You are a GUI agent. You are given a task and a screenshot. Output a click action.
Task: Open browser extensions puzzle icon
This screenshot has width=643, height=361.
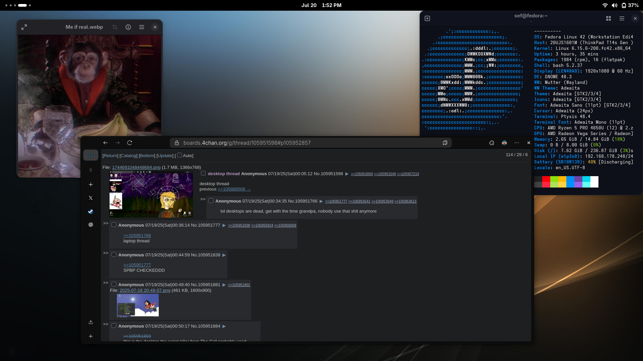[492, 143]
